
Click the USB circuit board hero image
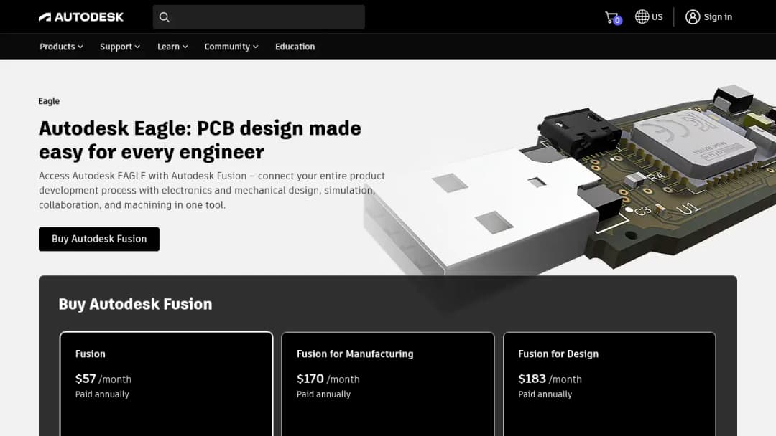[x=569, y=180]
